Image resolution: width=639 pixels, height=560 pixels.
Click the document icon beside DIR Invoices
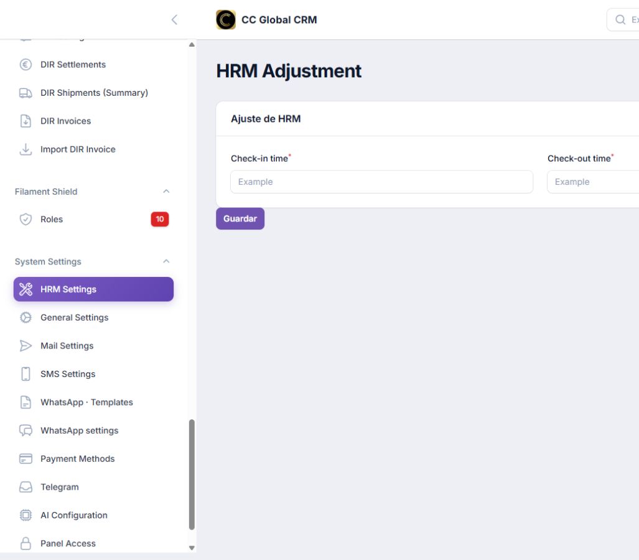pos(26,121)
